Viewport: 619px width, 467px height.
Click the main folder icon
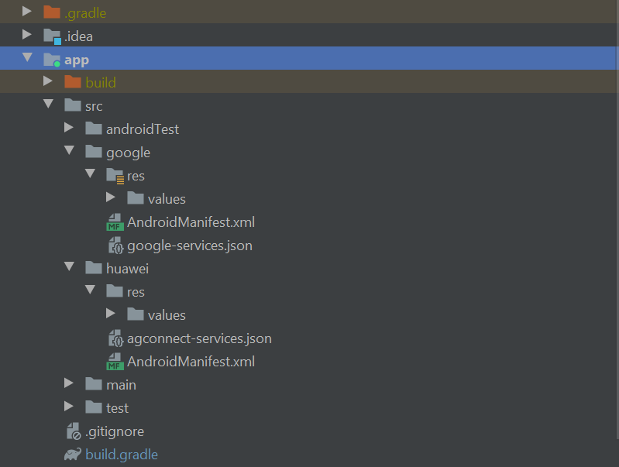[x=94, y=383]
